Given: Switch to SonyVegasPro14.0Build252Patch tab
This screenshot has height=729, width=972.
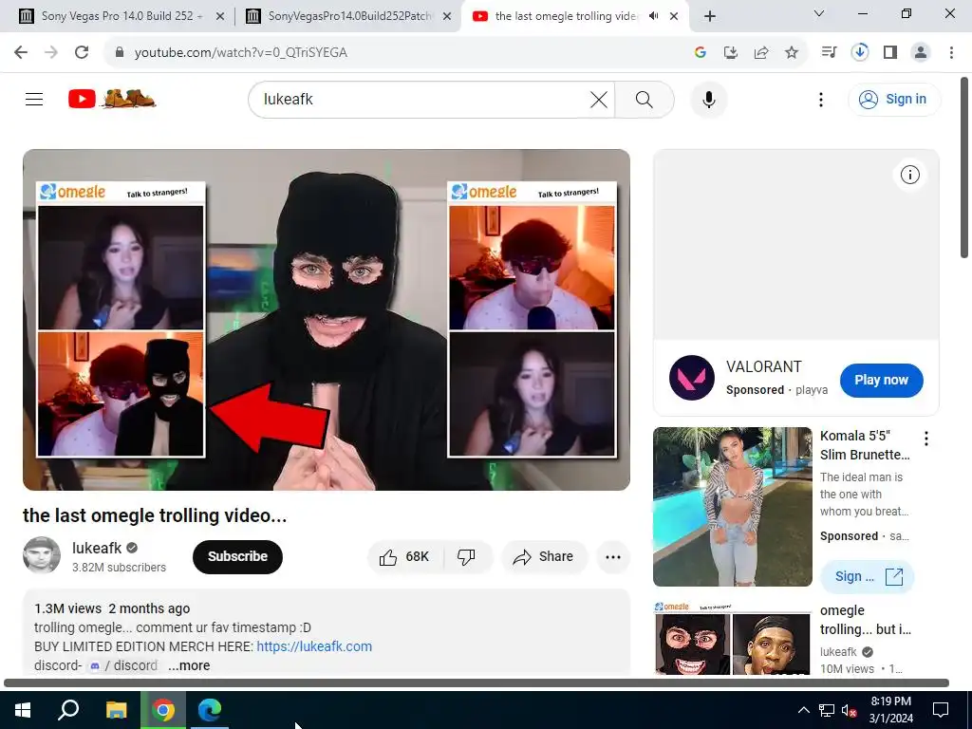Looking at the screenshot, I should (348, 16).
